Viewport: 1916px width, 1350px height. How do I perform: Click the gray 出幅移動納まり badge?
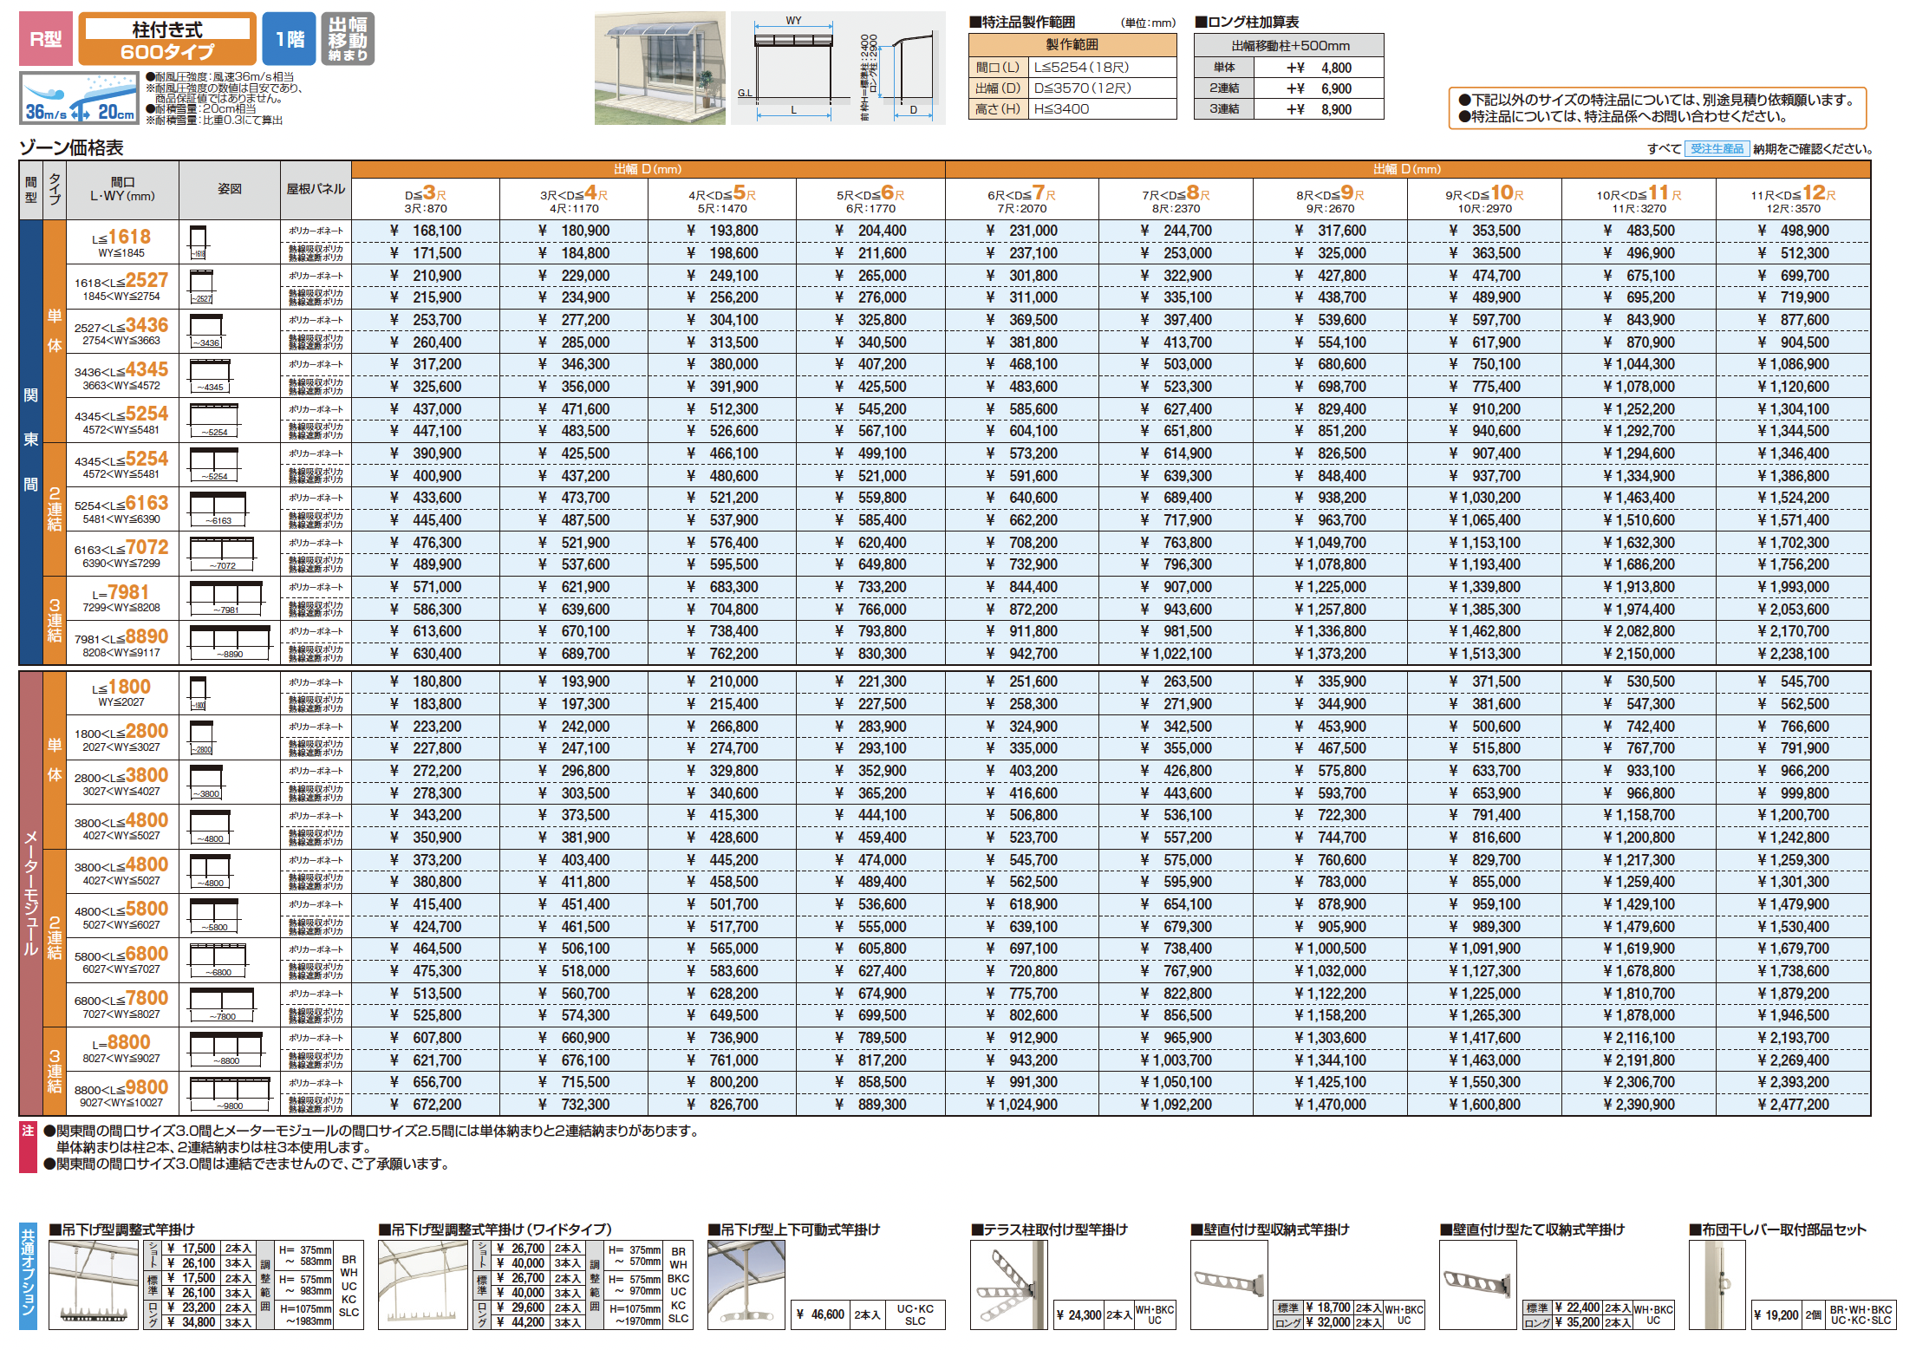click(x=348, y=39)
